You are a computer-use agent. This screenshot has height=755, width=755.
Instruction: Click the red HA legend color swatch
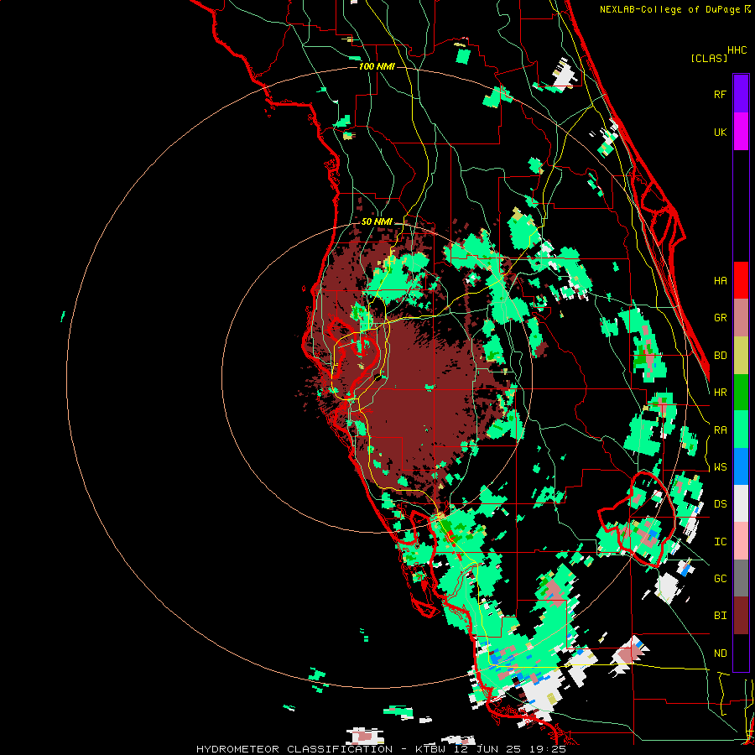coord(741,280)
